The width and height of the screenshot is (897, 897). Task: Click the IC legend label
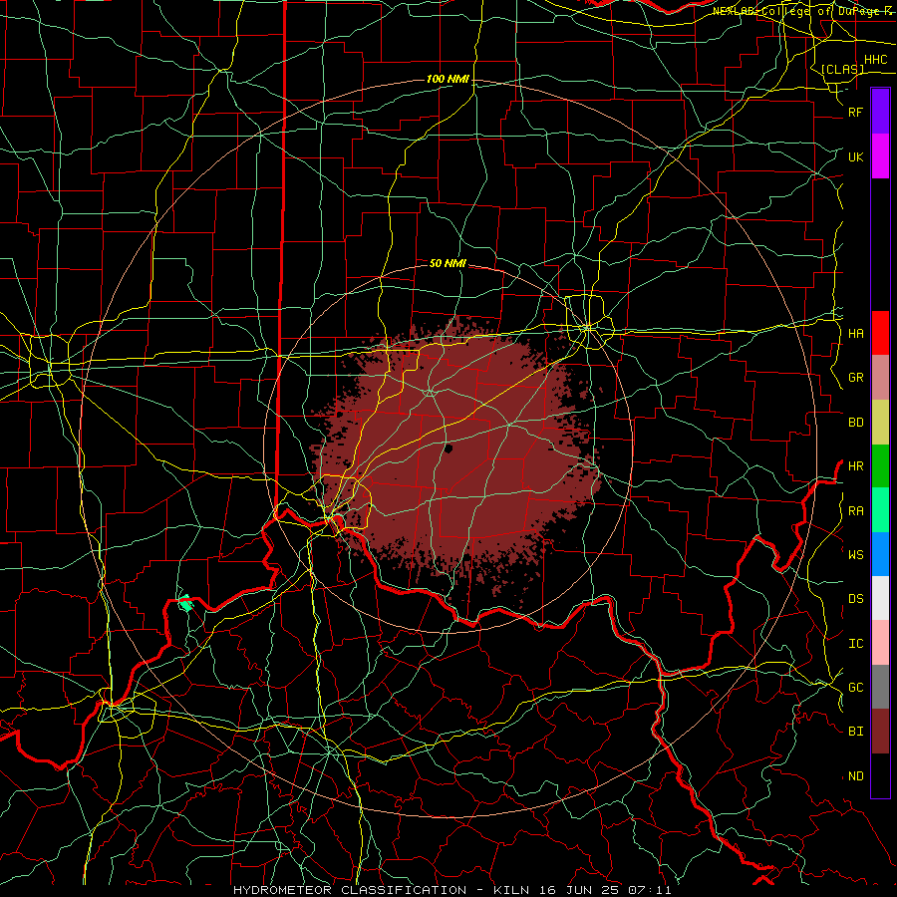coord(855,644)
